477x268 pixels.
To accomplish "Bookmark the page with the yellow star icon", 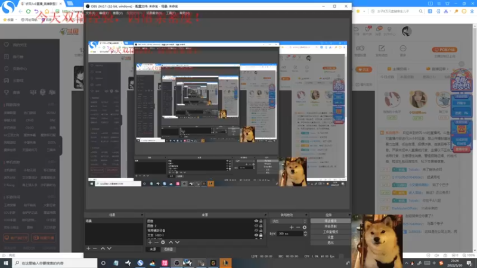I will pyautogui.click(x=358, y=11).
